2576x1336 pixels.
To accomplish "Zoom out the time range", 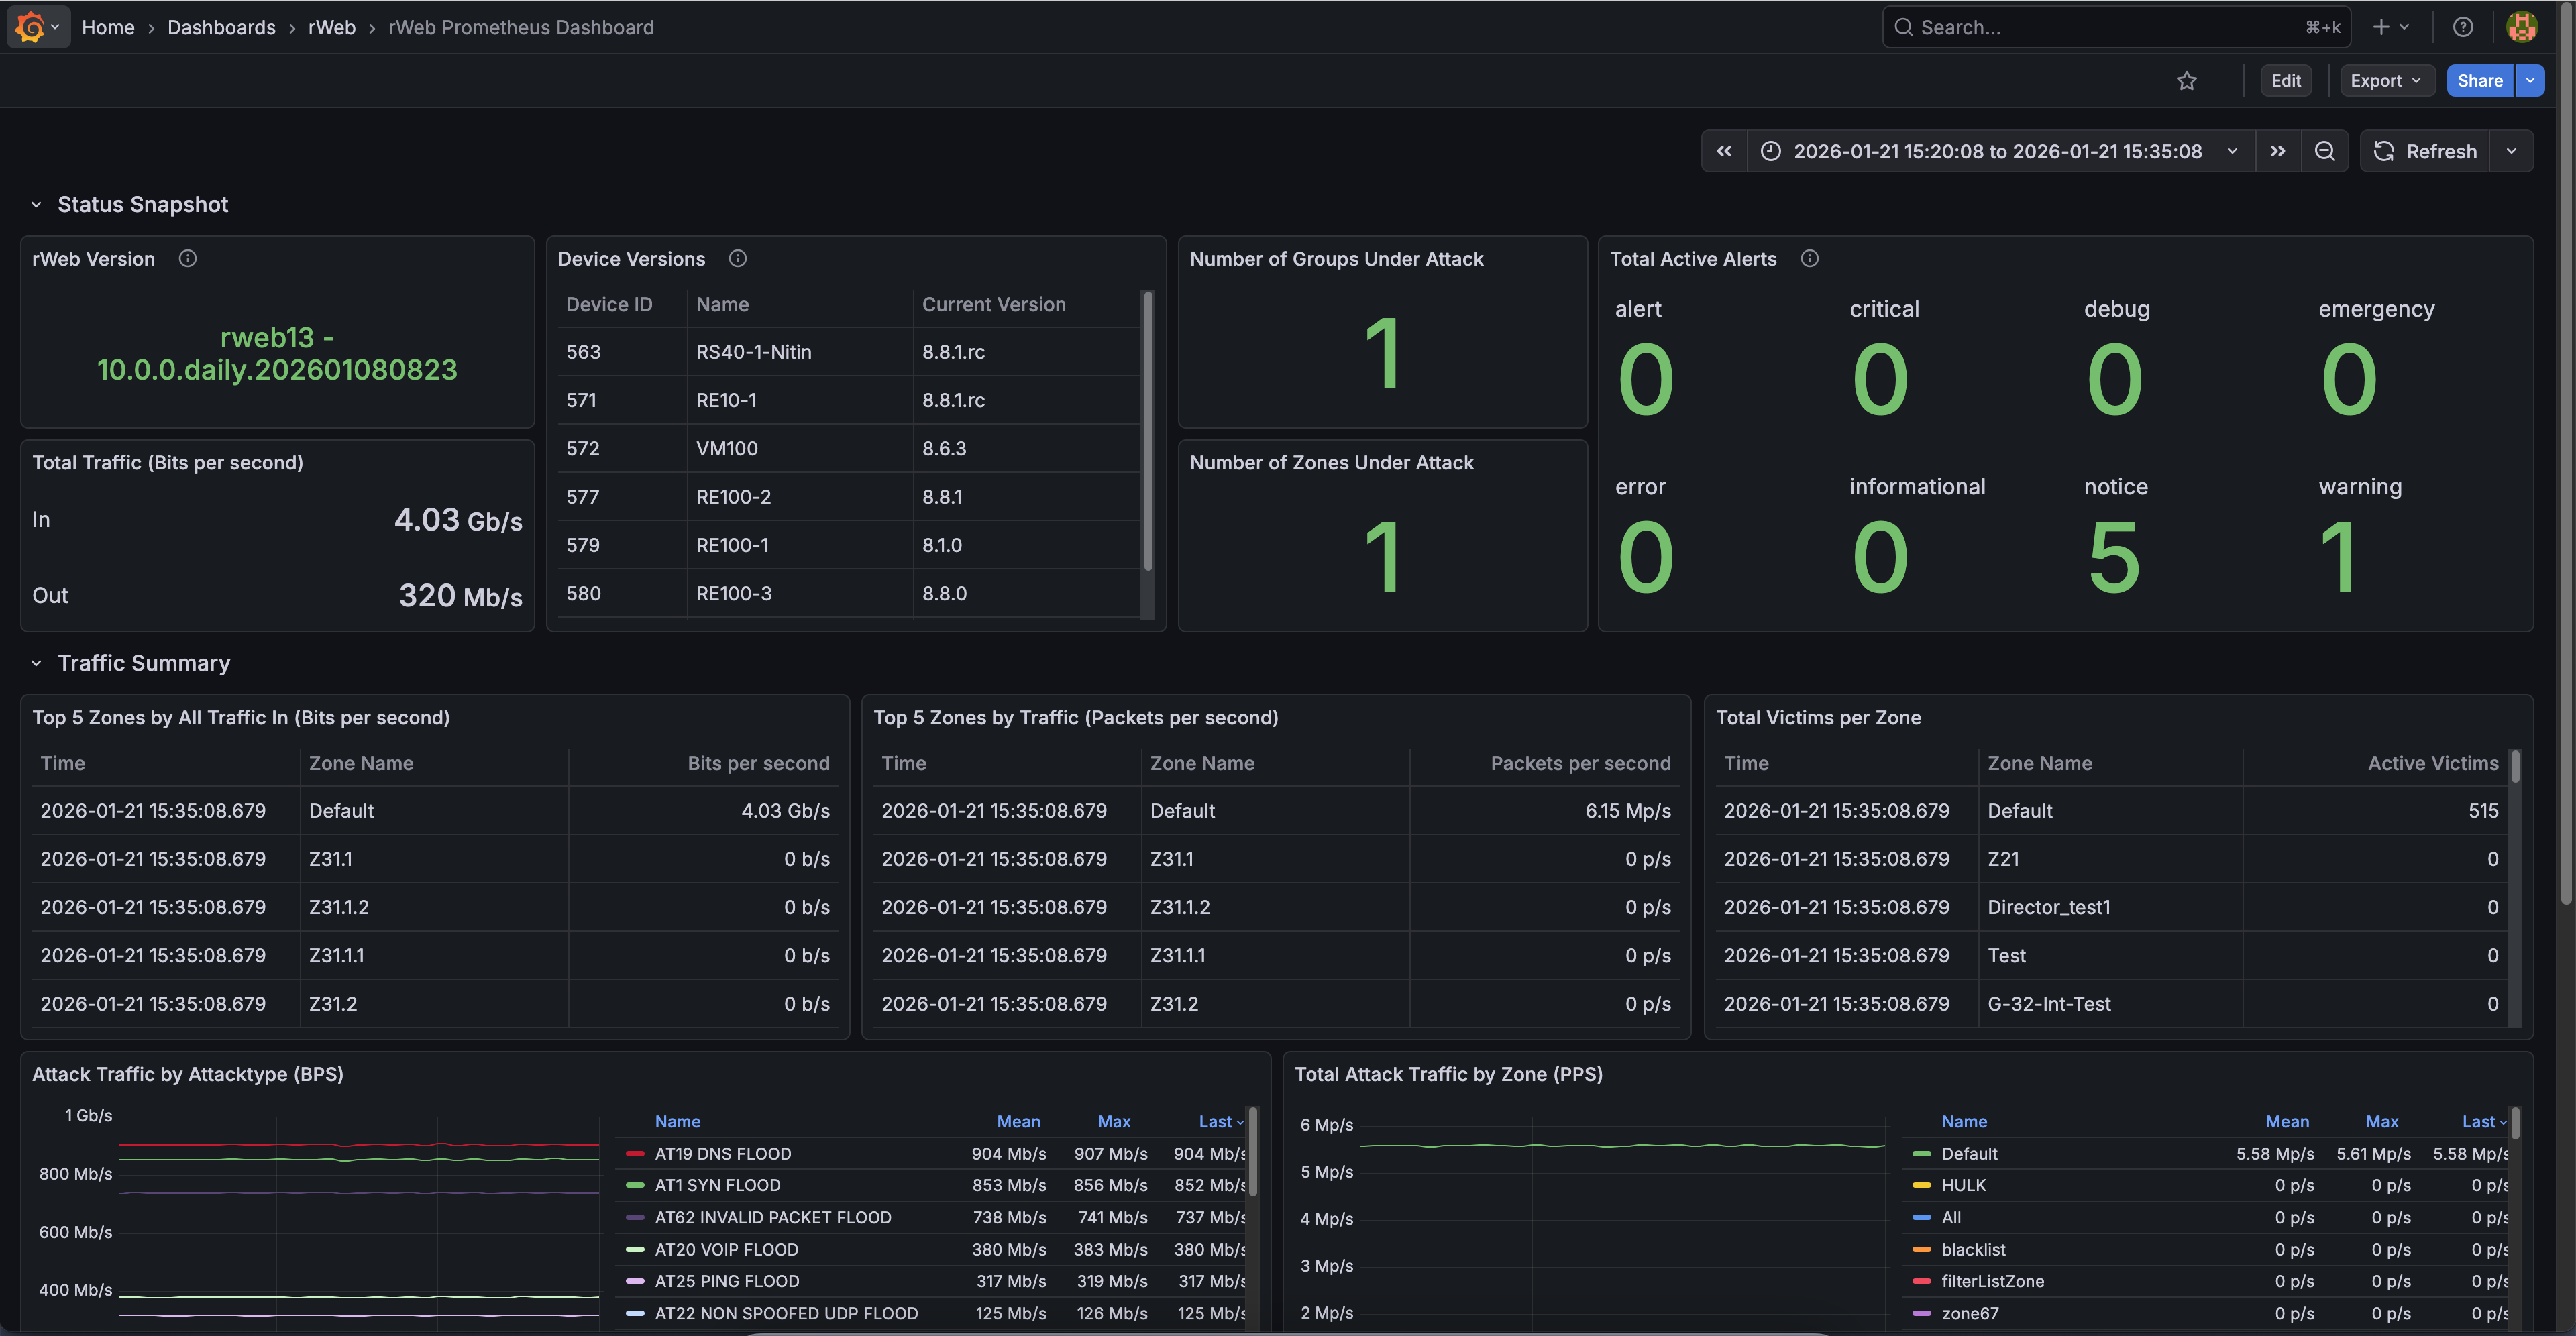I will (2324, 151).
